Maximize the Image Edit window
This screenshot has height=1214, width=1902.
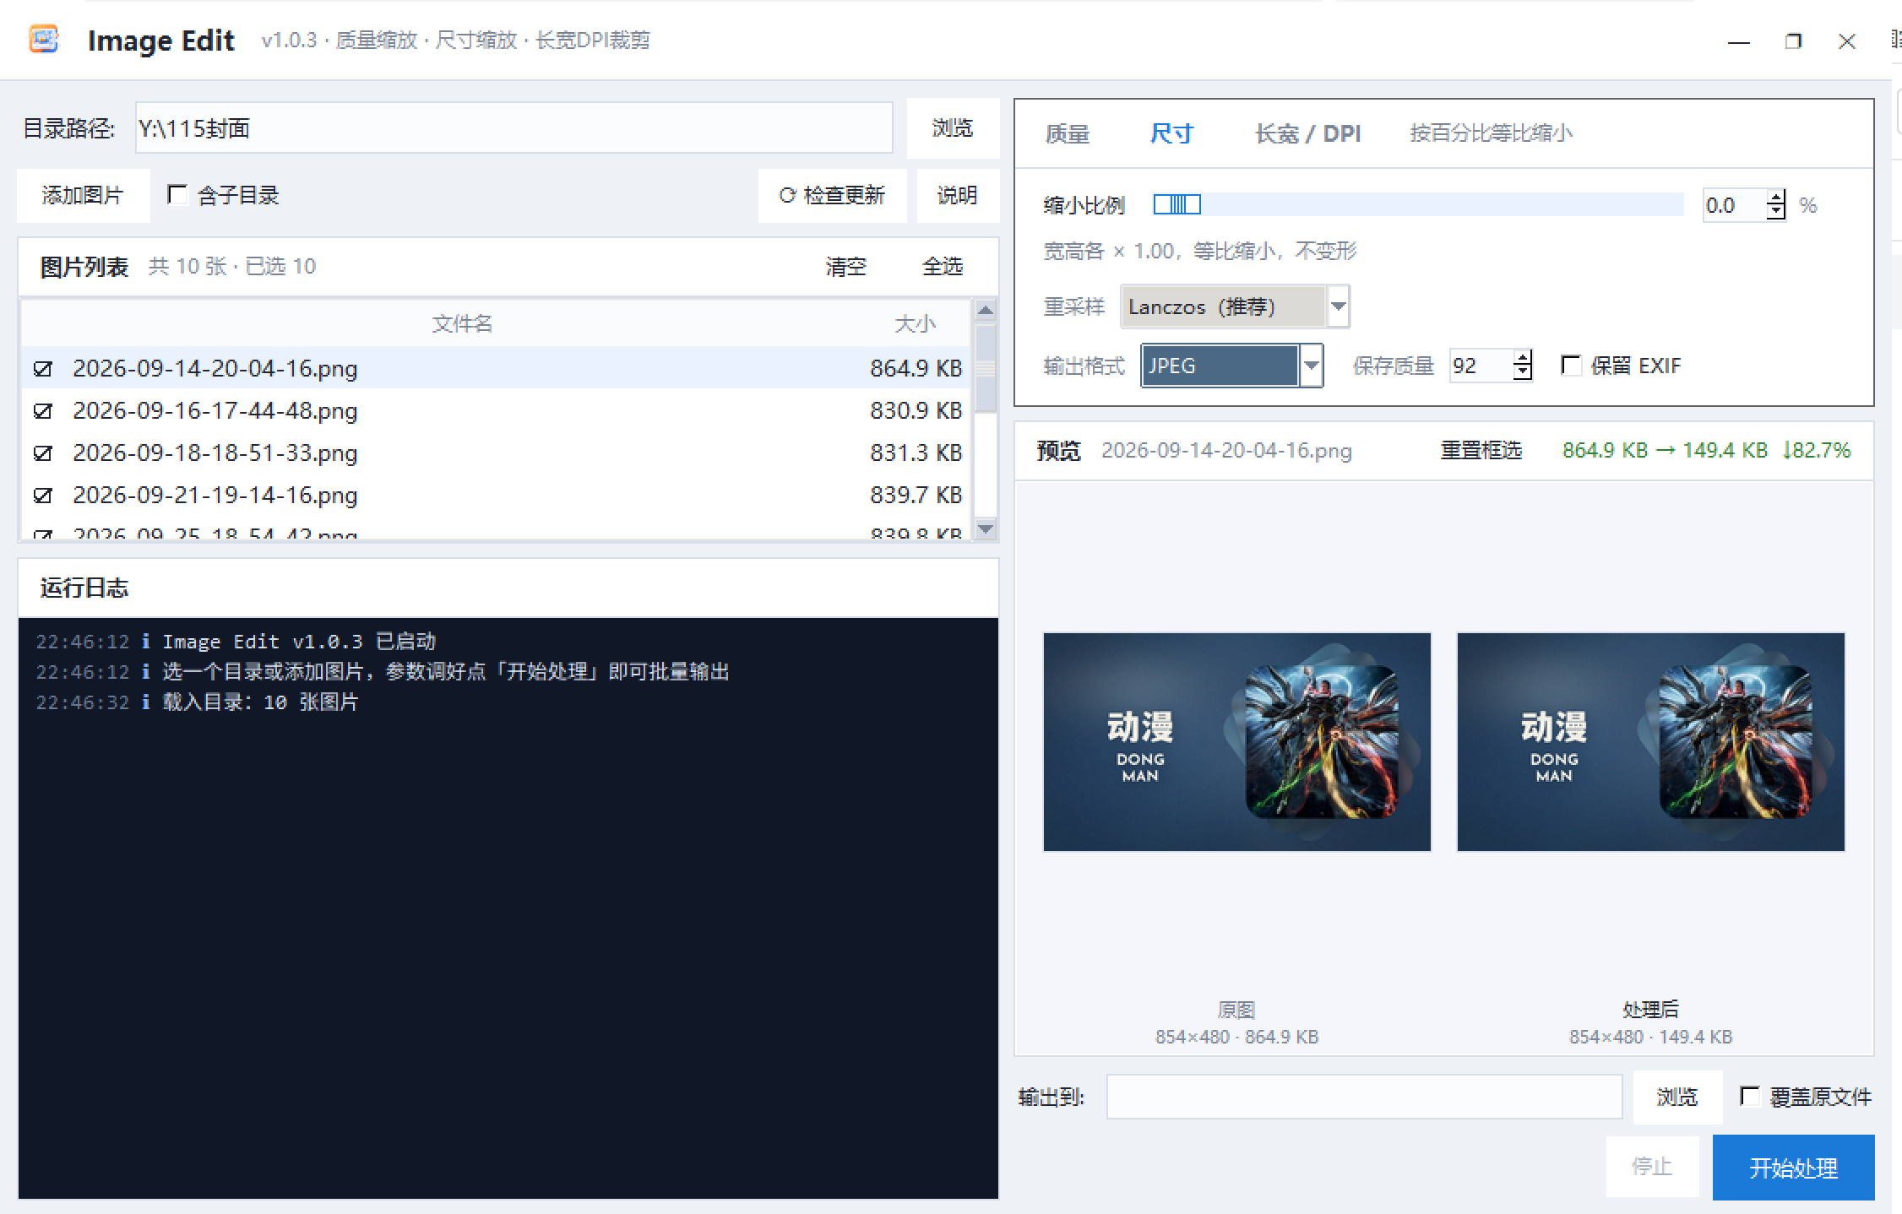[x=1793, y=41]
